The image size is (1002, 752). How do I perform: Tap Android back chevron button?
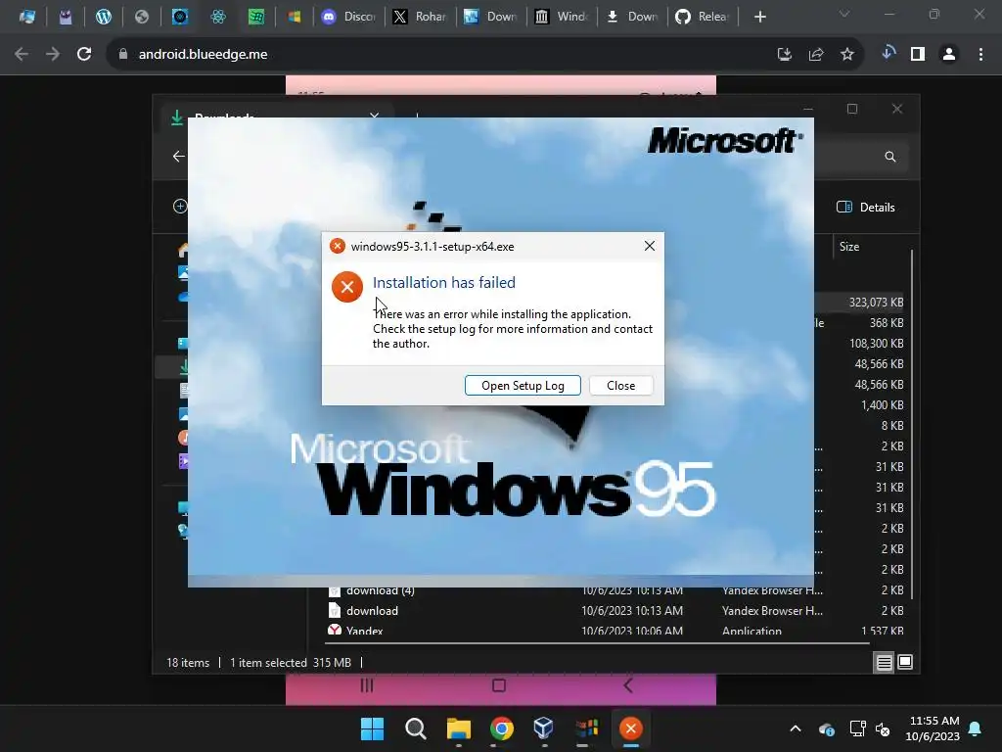627,685
